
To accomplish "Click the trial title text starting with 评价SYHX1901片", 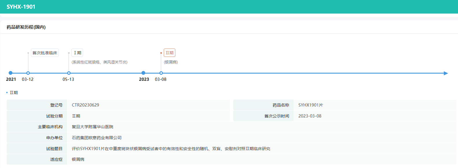I will (x=171, y=149).
